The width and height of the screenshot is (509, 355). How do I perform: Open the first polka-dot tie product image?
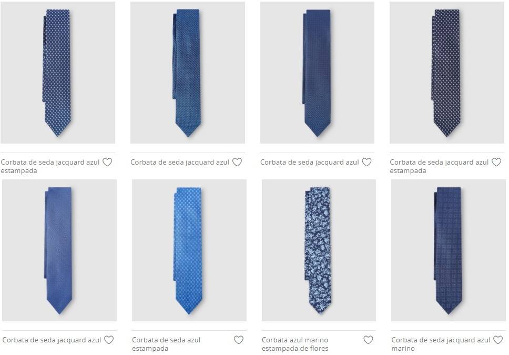pos(58,73)
